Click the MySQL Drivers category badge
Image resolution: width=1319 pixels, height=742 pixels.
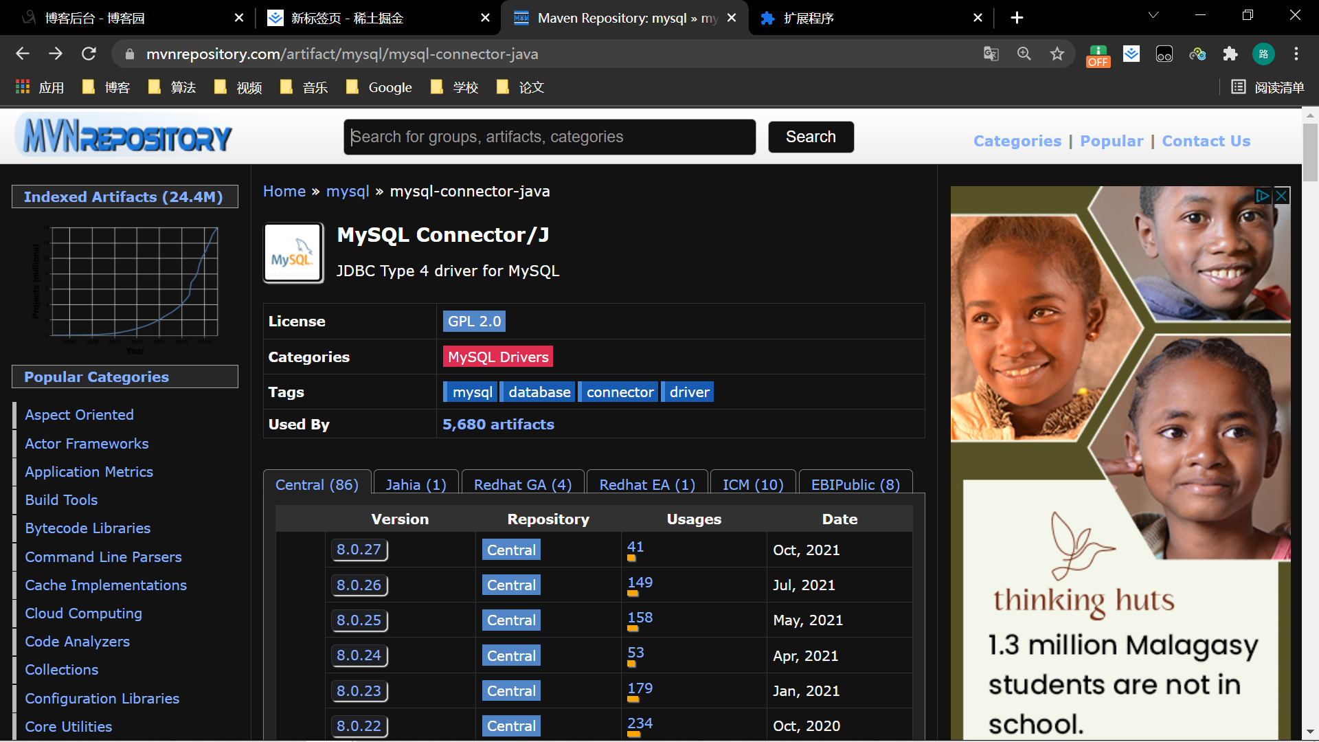(498, 357)
